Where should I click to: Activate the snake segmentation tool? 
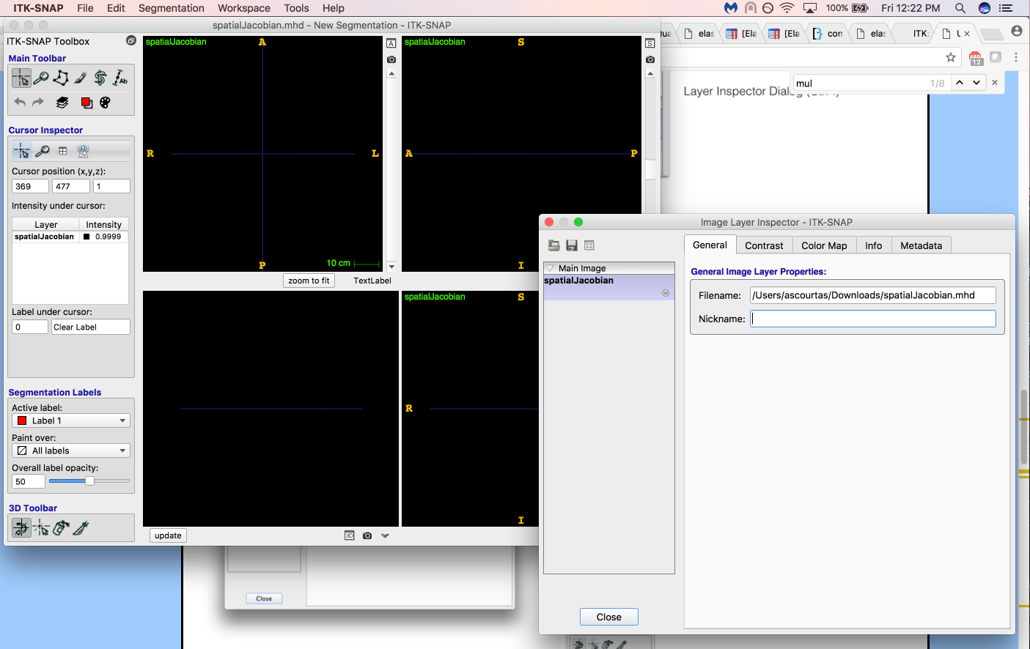tap(101, 78)
